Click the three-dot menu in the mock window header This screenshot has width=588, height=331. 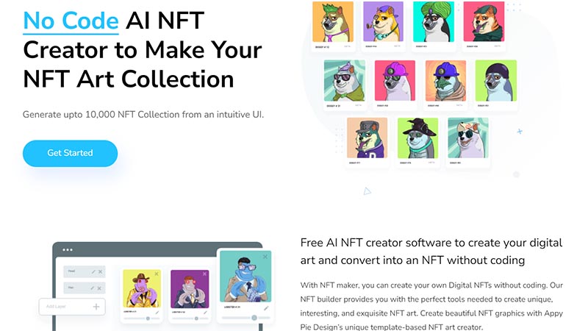68,250
